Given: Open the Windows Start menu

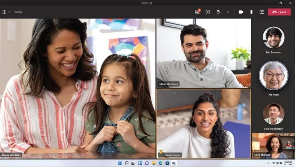Looking at the screenshot, I should click(x=120, y=163).
